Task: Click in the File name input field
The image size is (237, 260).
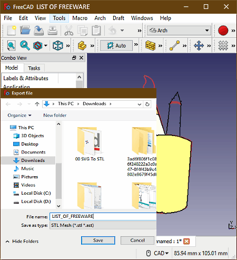Action: tap(103, 216)
